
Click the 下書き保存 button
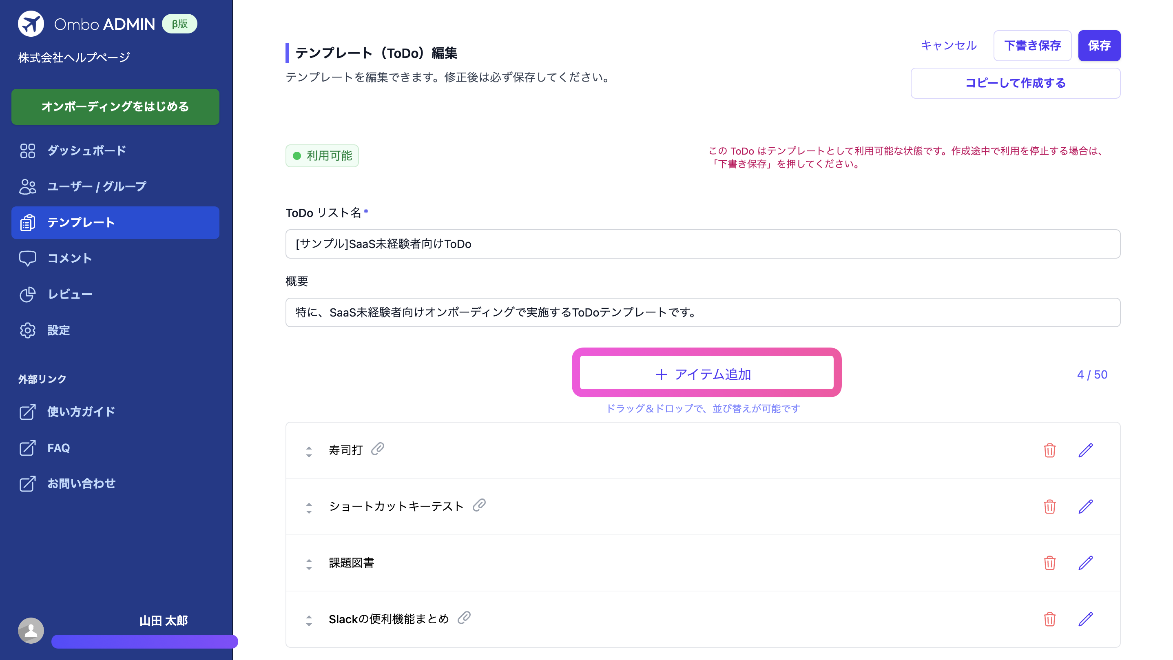(1032, 46)
